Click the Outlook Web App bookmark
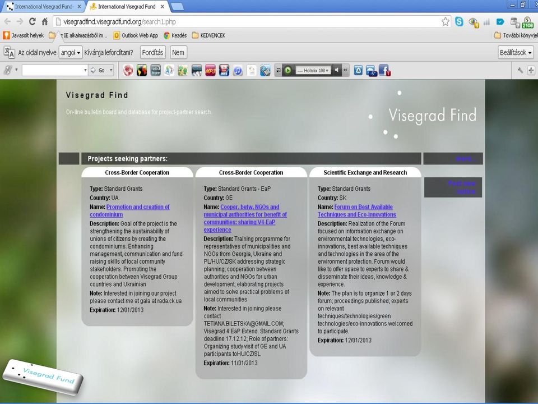This screenshot has height=404, width=538. (x=136, y=35)
